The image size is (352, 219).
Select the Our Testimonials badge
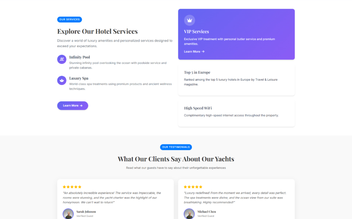(x=176, y=147)
